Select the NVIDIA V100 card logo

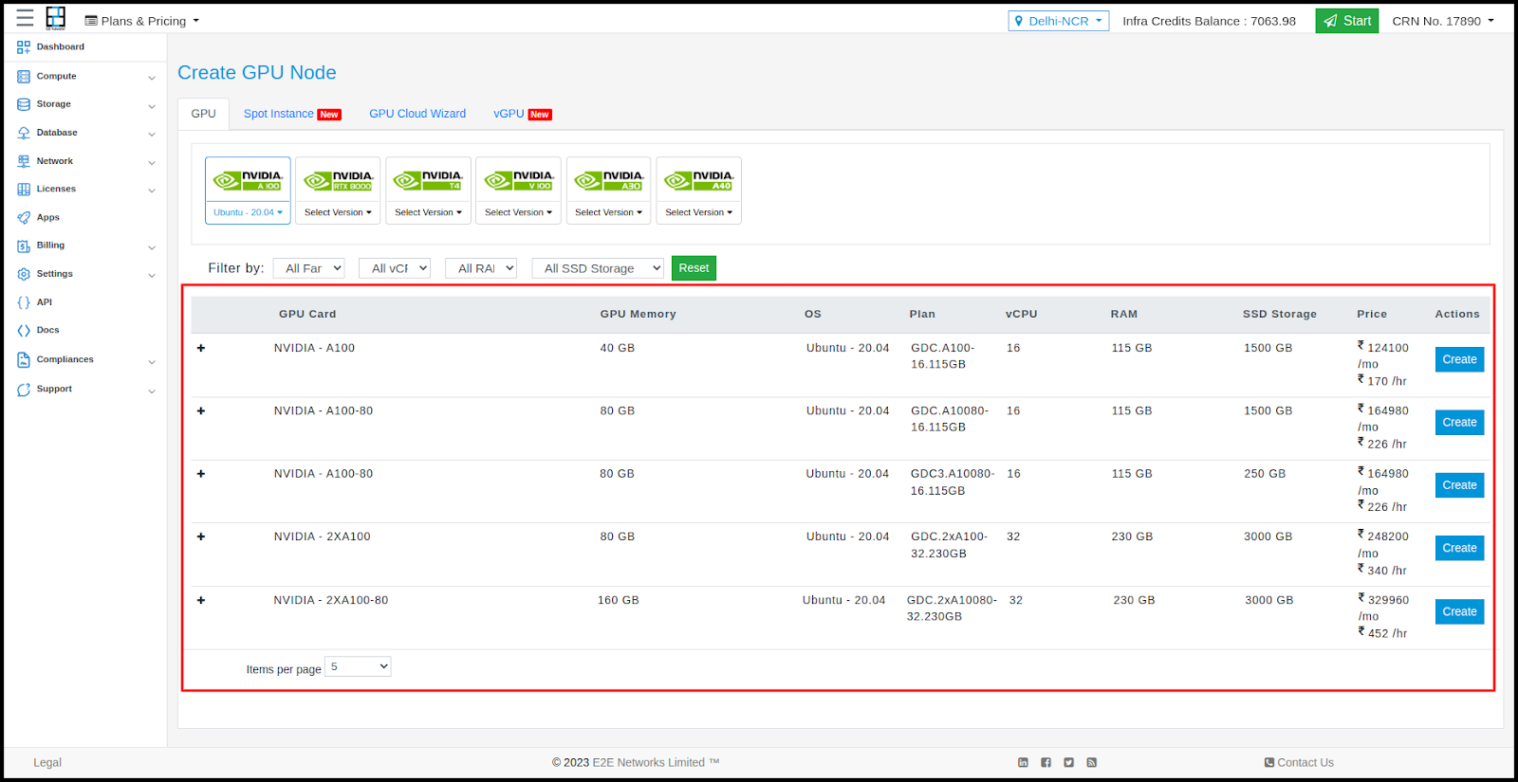click(x=518, y=180)
